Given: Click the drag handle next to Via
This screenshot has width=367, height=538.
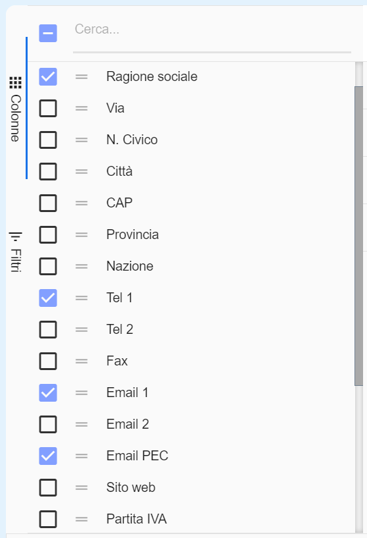Looking at the screenshot, I should [x=82, y=108].
